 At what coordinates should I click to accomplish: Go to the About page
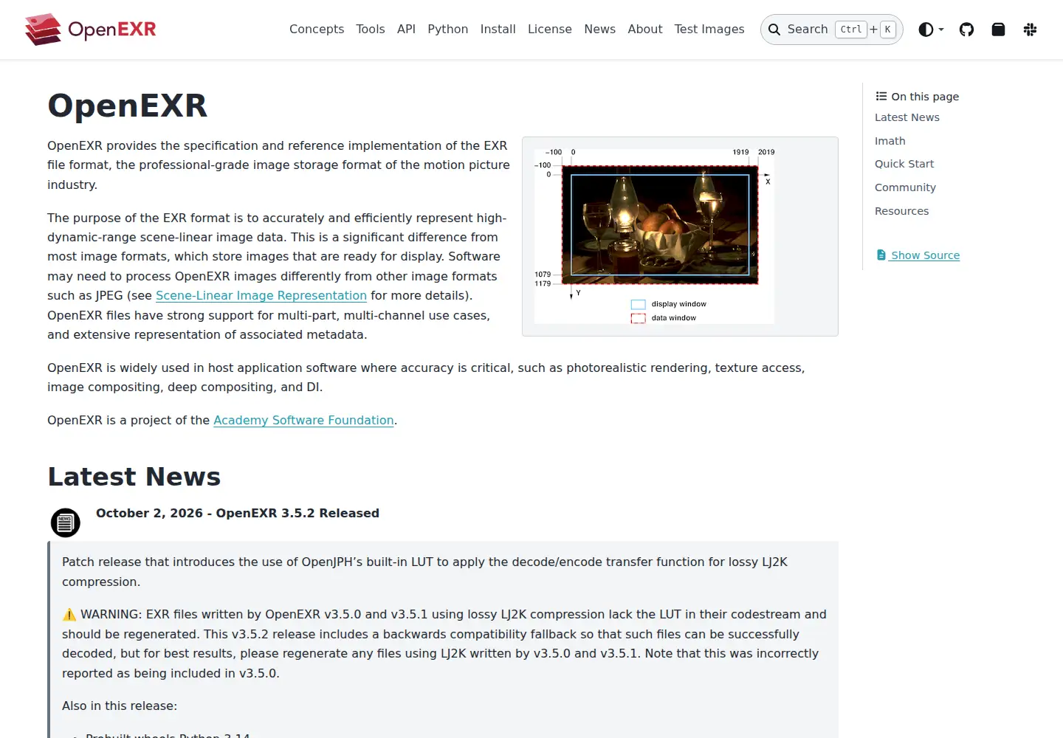[x=644, y=30]
